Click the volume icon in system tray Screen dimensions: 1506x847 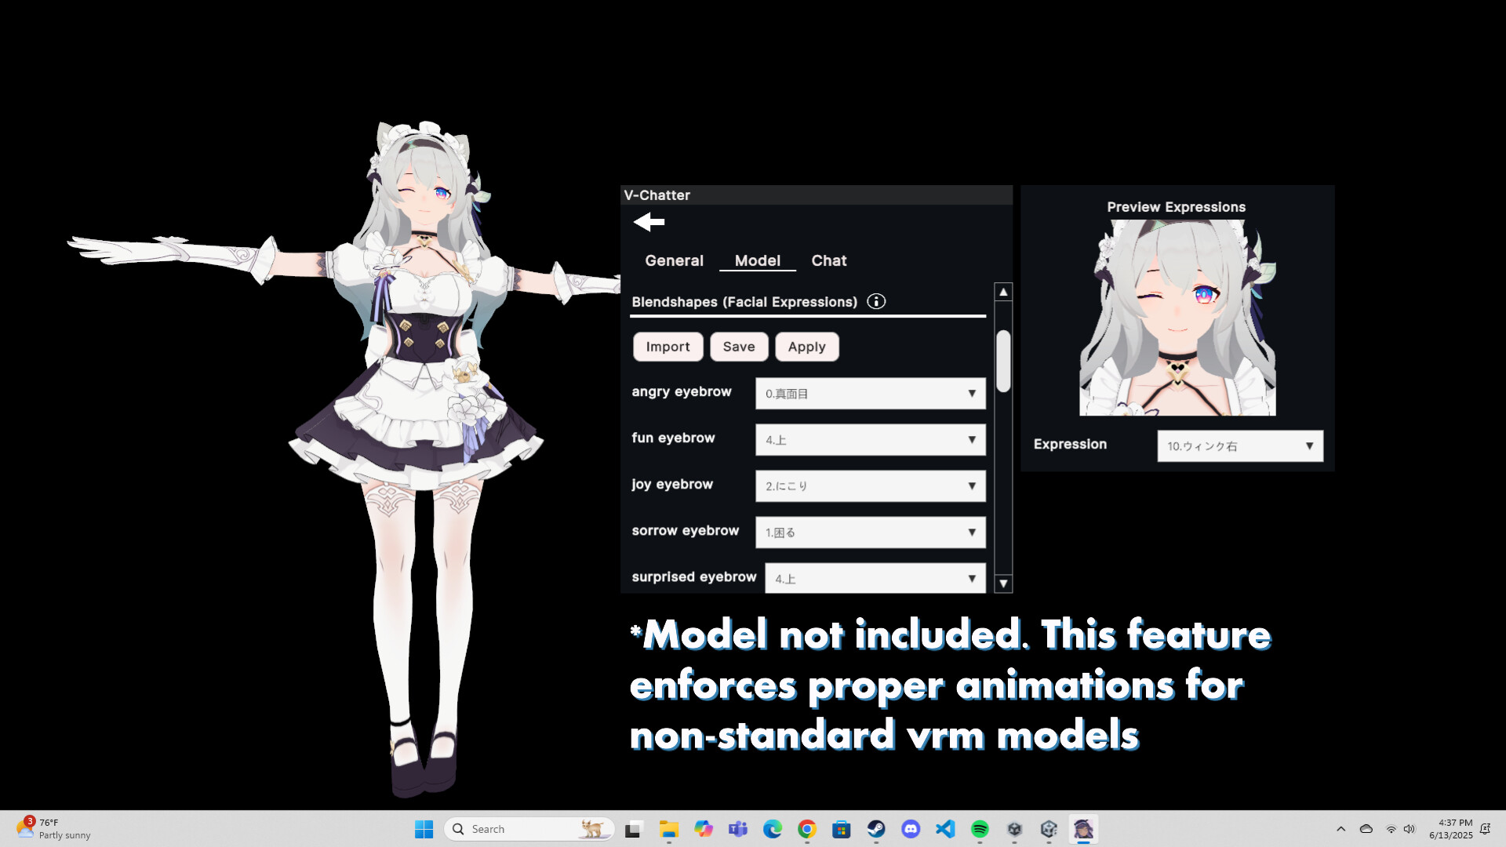1410,829
